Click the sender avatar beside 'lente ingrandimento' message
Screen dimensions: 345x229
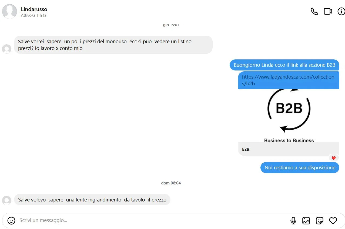6,200
